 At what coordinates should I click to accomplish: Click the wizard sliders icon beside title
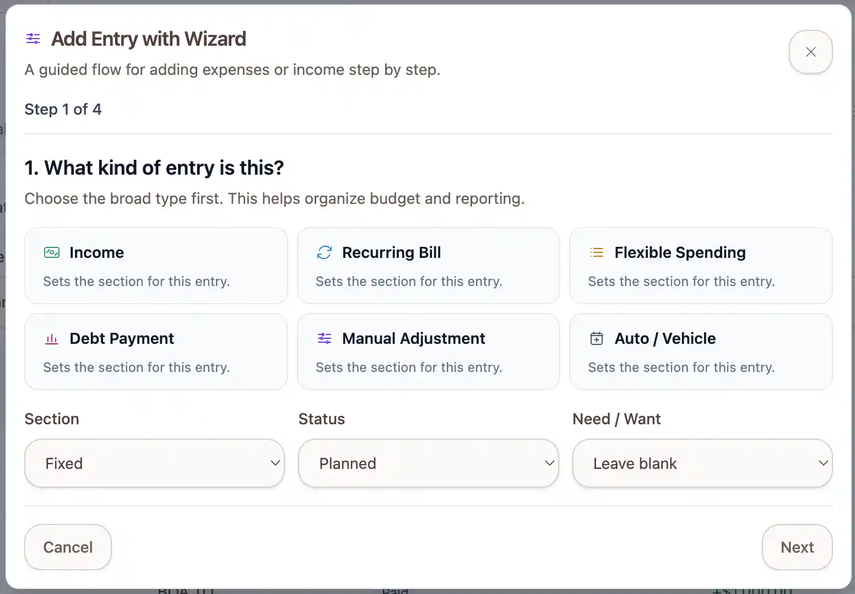pos(33,39)
